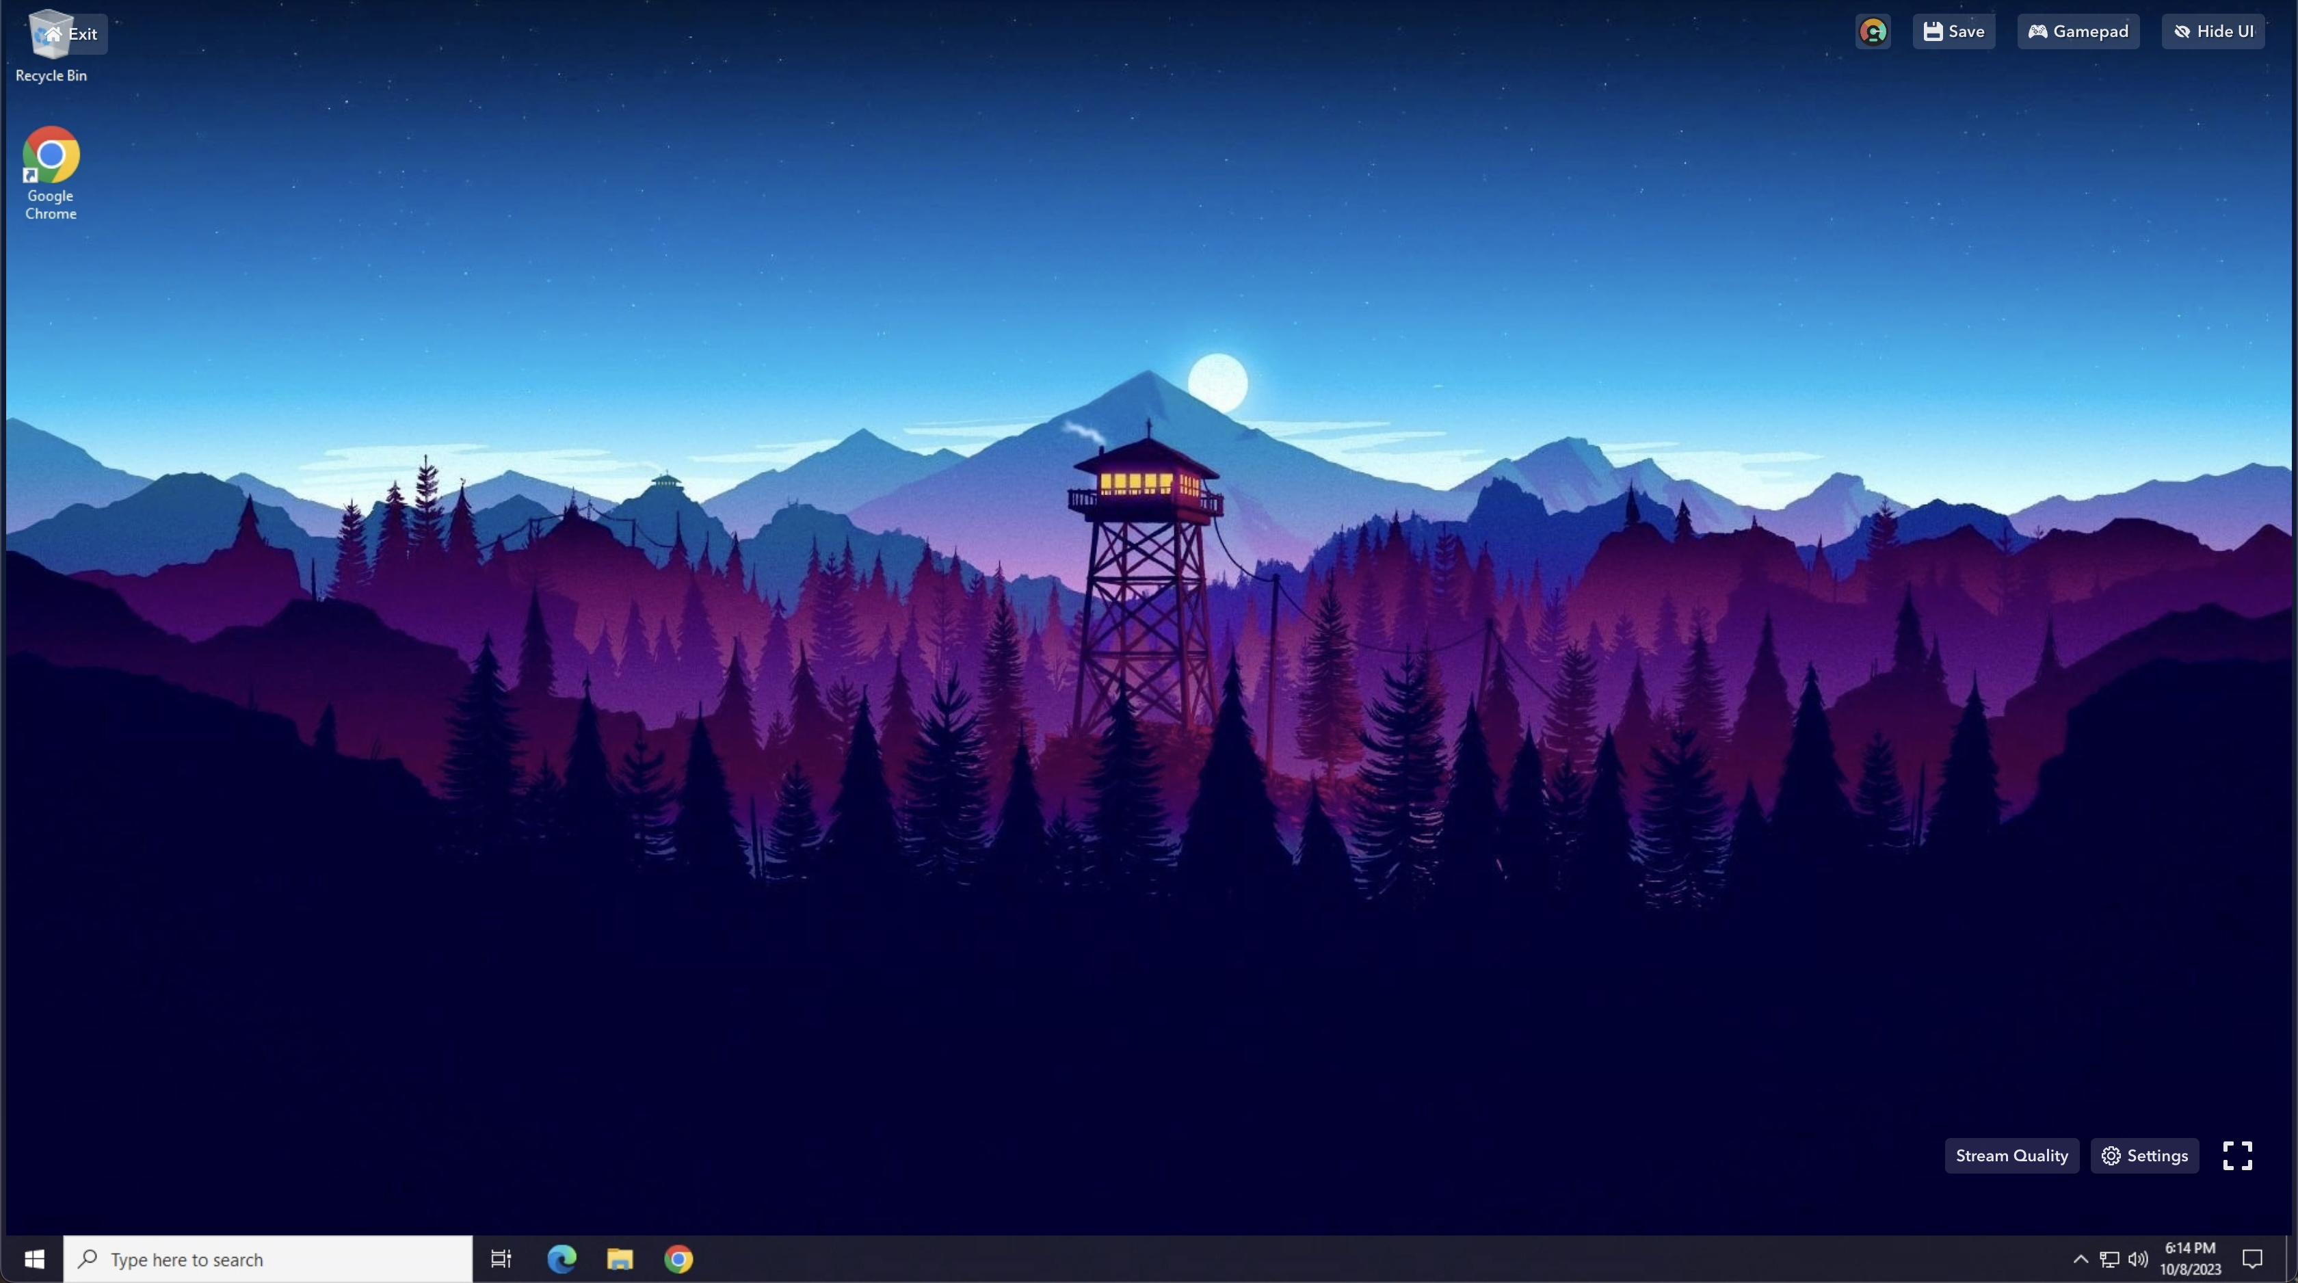Open File Explorer from taskbar
The width and height of the screenshot is (2298, 1283).
(620, 1259)
